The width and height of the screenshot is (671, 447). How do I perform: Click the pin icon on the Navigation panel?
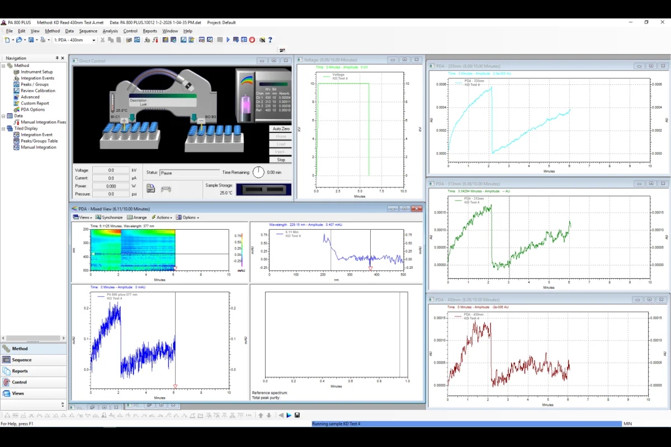tap(57, 58)
